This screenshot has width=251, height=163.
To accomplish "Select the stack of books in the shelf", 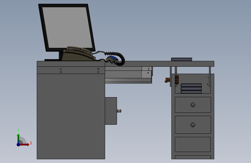I will click(x=191, y=88).
